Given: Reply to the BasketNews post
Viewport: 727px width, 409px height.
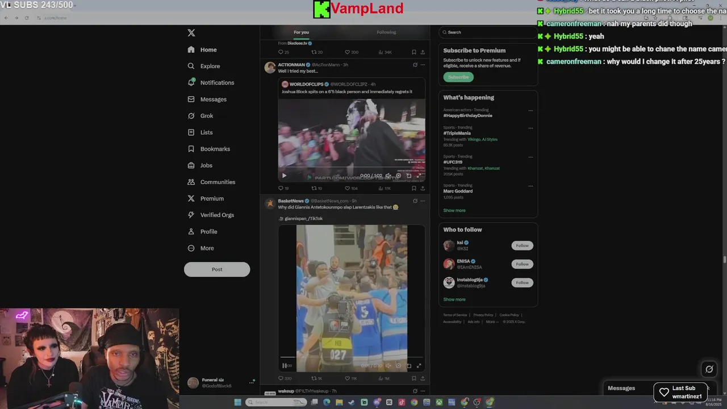Looking at the screenshot, I should [281, 378].
